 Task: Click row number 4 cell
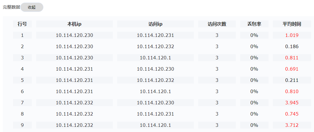coord(22,69)
